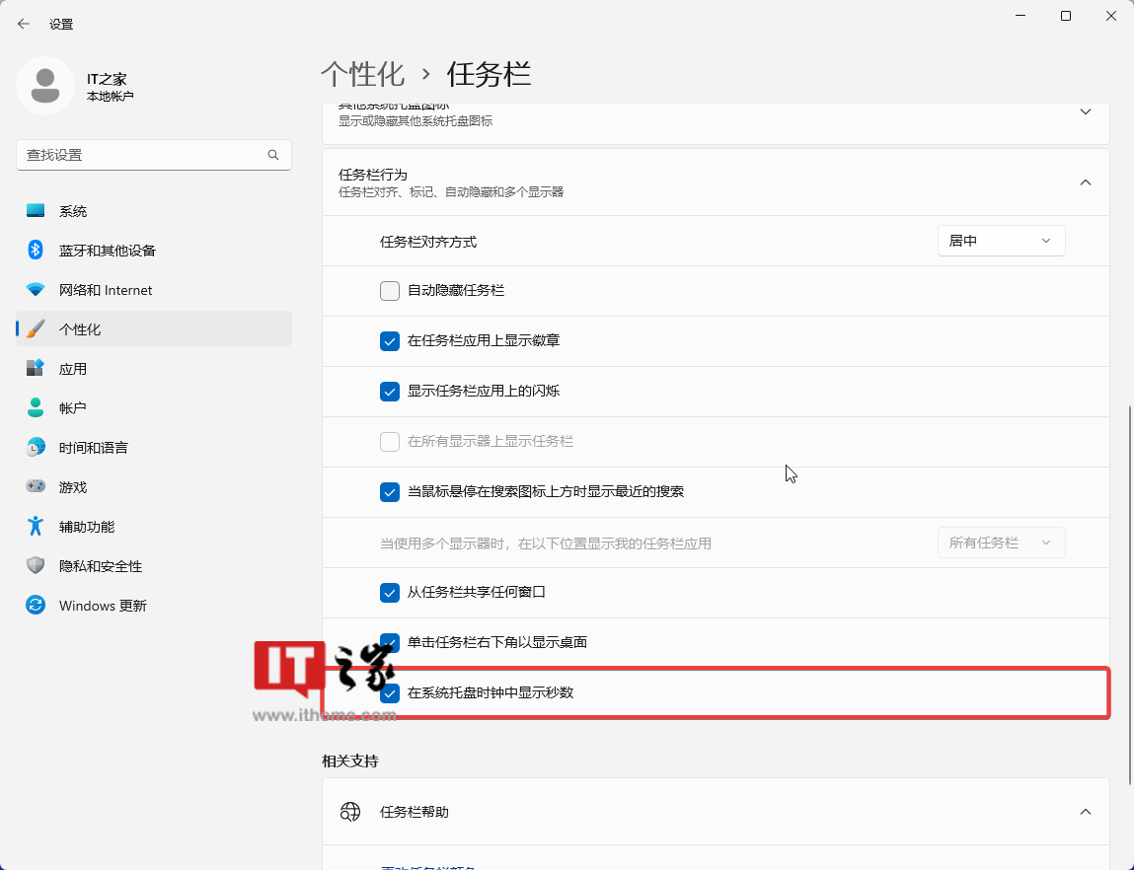1134x870 pixels.
Task: Click the 任务栏行为 heading text
Action: (372, 175)
